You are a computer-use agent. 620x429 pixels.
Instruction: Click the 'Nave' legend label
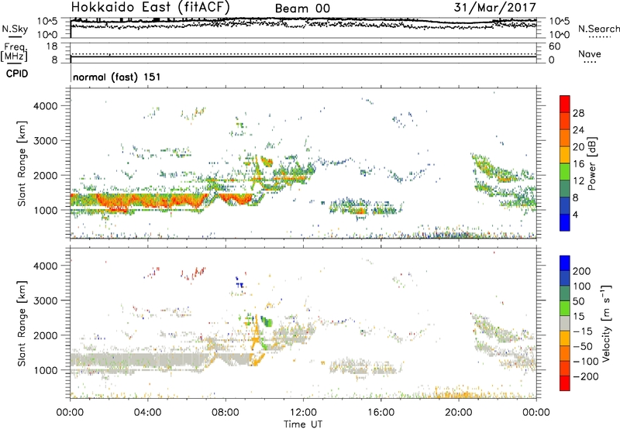point(590,53)
